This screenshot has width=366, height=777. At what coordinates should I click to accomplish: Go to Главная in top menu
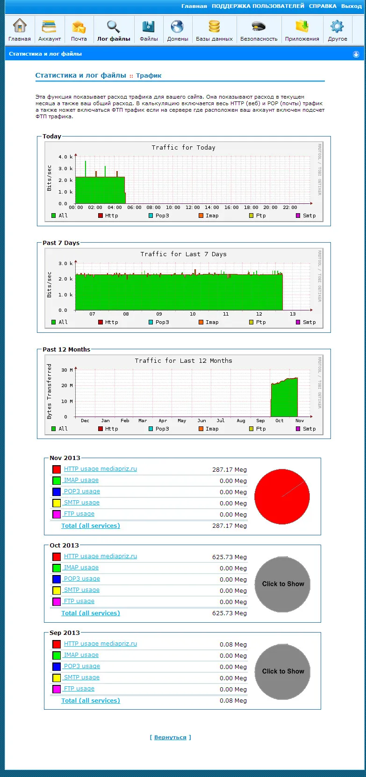click(194, 6)
